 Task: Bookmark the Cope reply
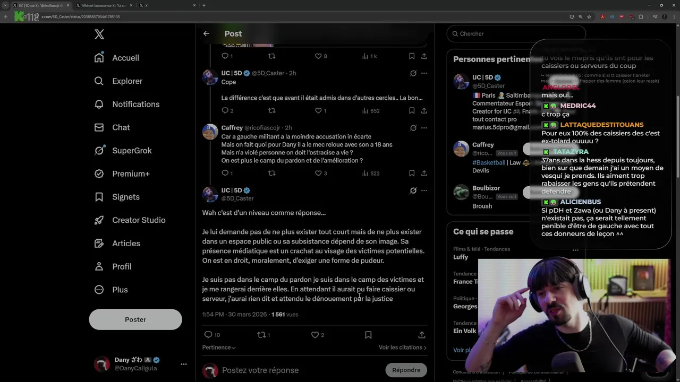[x=412, y=111]
